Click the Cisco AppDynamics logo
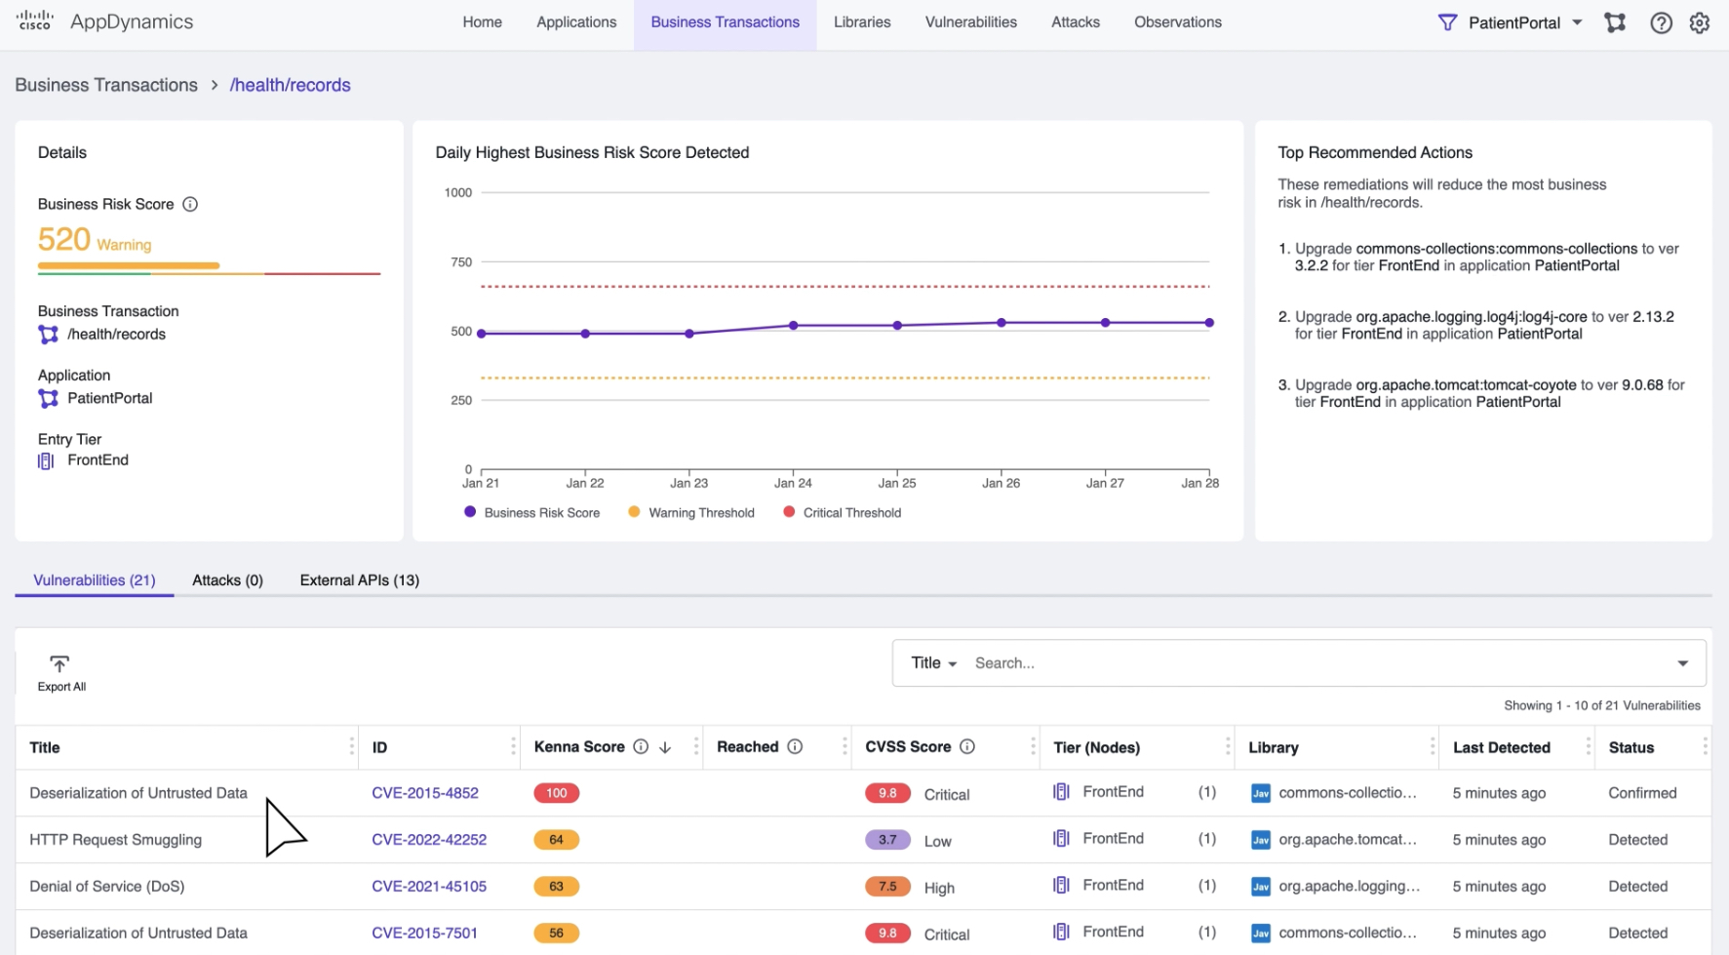Screen dimensions: 1729x955 (104, 21)
